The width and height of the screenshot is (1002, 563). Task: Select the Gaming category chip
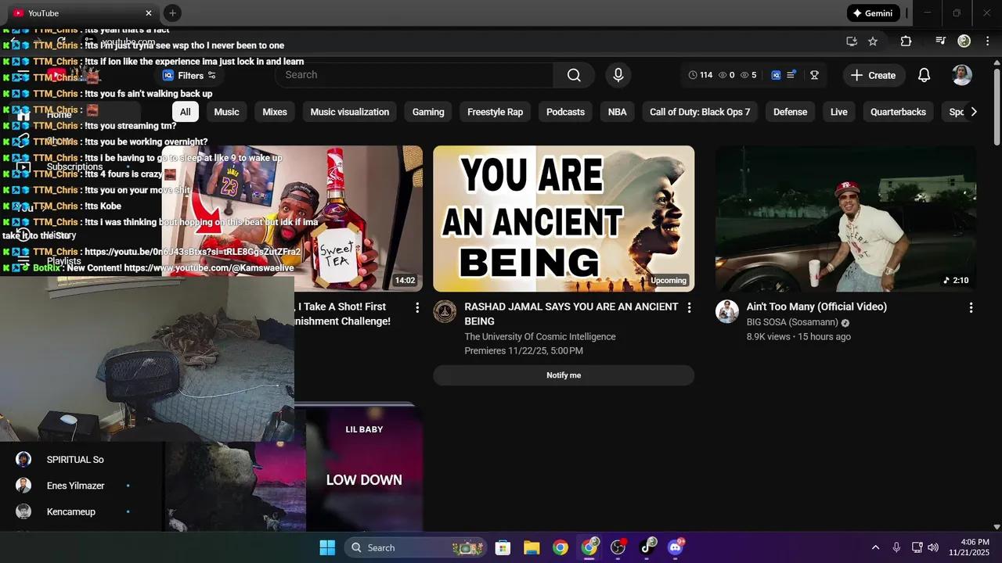coord(428,112)
